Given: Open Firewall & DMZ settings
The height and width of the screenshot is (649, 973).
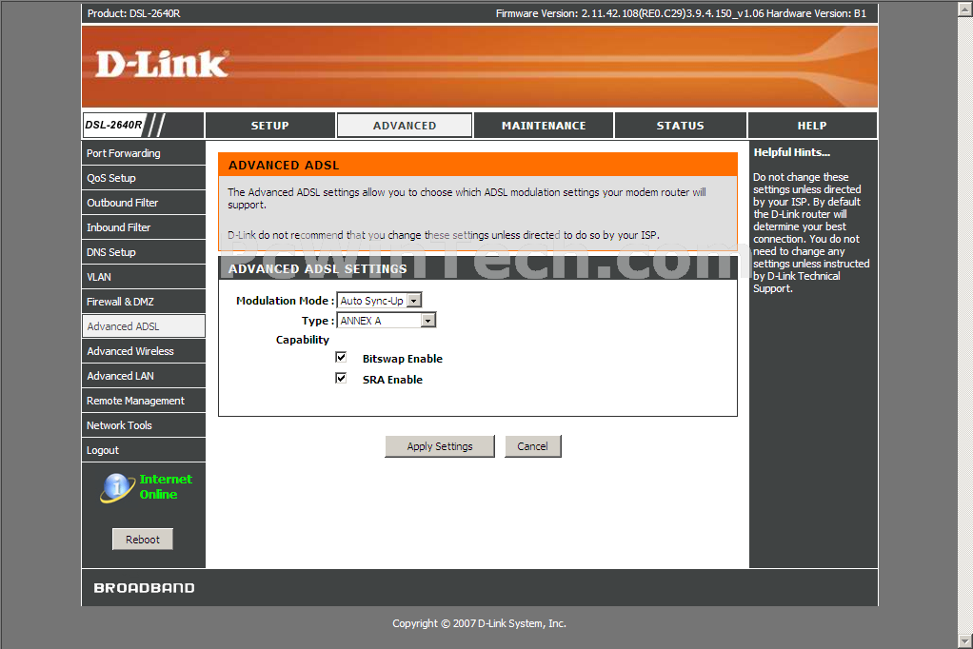Looking at the screenshot, I should pyautogui.click(x=144, y=303).
